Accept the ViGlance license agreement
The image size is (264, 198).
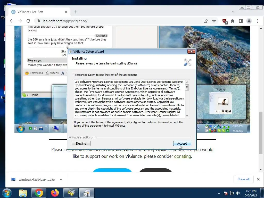[182, 143]
